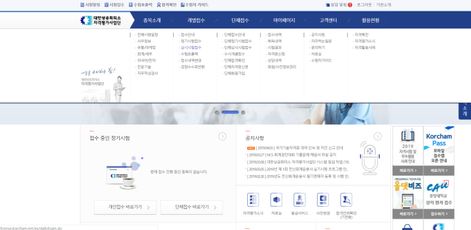Select 직무적성검사 in the 종목소개 submenu
The width and height of the screenshot is (471, 230).
coord(148,73)
